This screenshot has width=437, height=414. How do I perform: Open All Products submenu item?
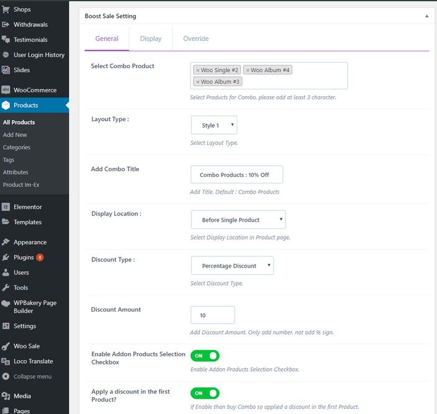(19, 122)
